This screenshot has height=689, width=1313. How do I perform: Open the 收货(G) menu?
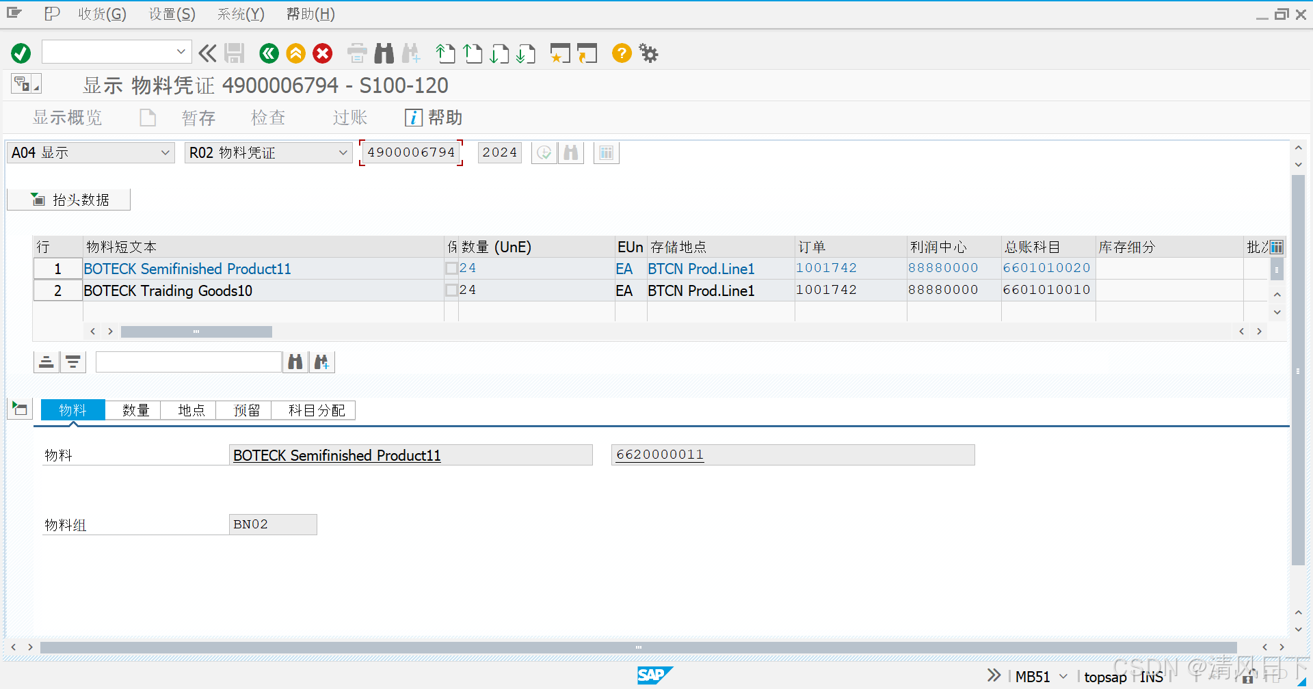tap(102, 14)
